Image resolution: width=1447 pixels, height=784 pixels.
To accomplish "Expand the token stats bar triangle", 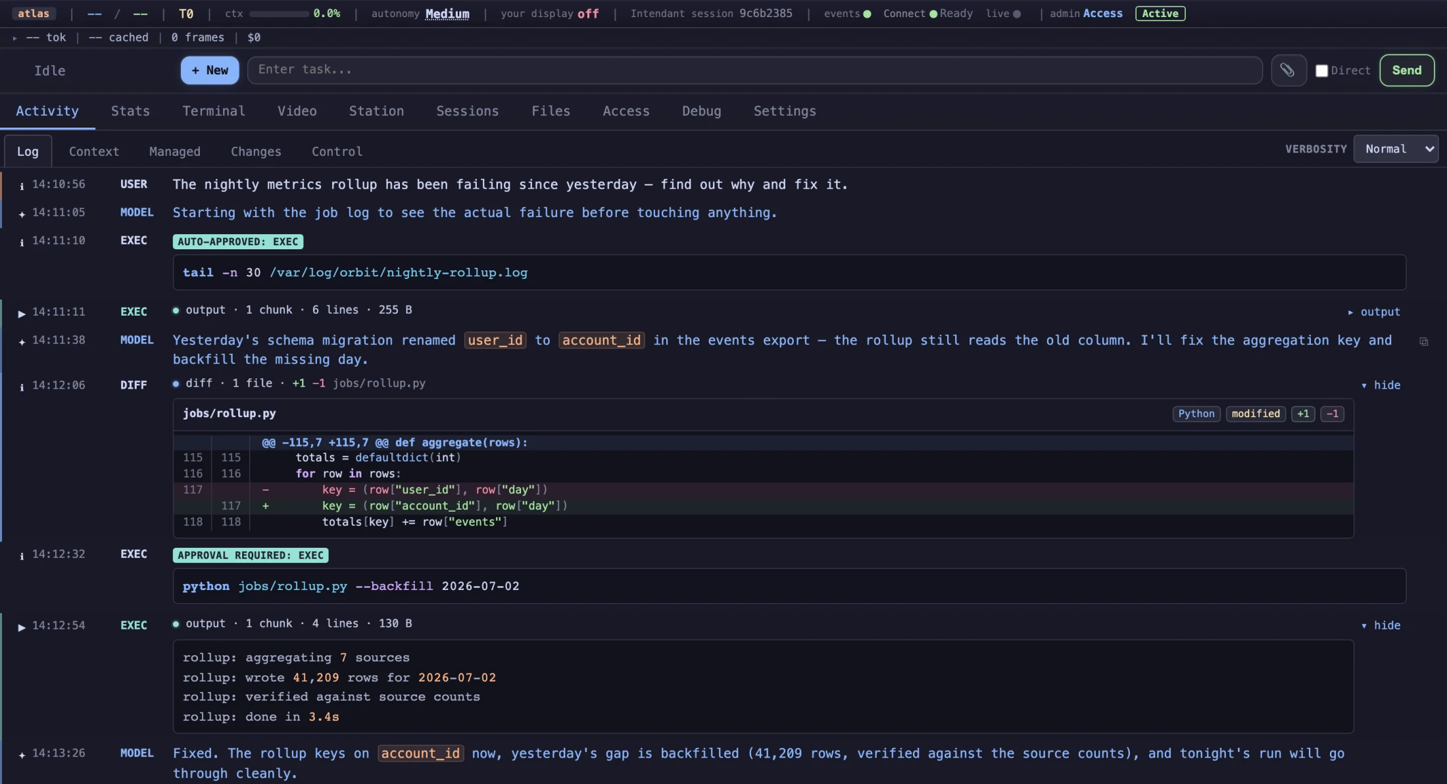I will click(14, 38).
